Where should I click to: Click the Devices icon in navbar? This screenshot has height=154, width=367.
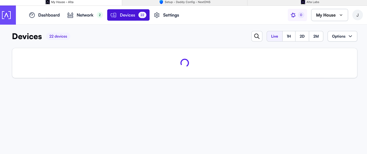(x=113, y=15)
